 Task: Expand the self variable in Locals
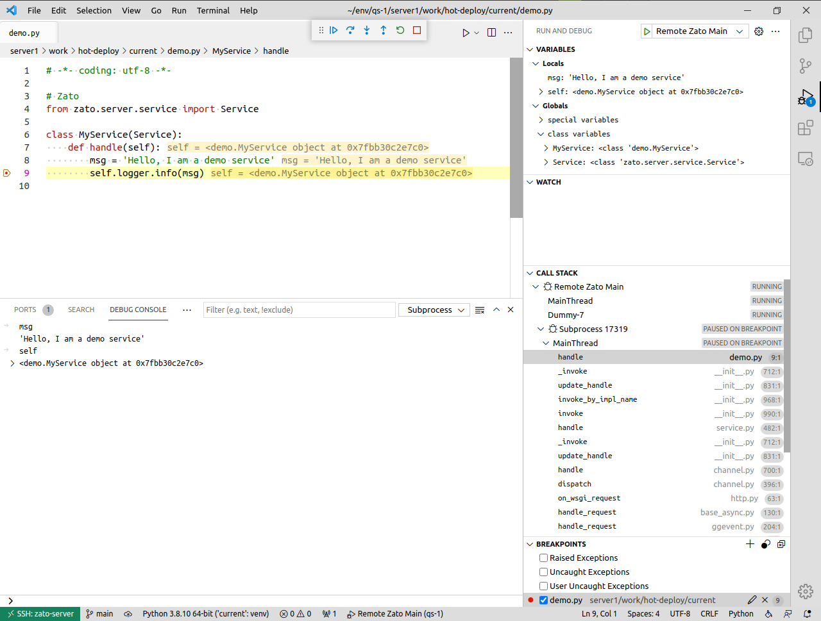coord(541,92)
